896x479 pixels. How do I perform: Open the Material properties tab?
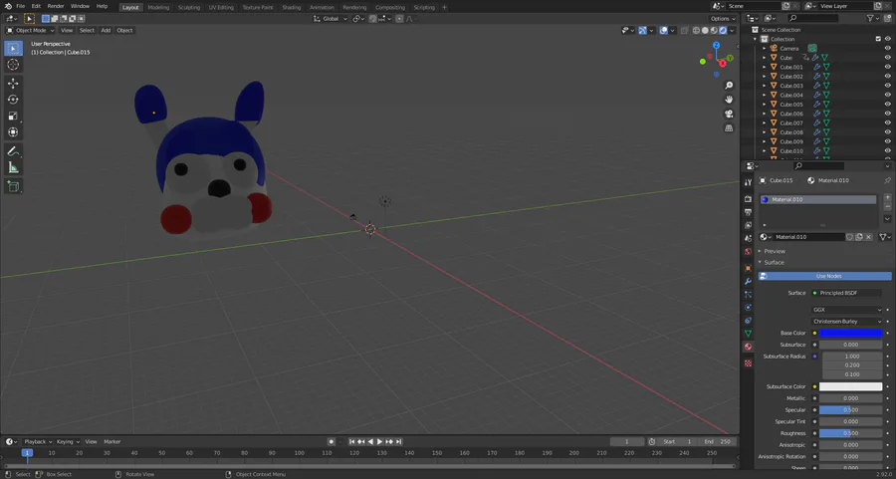pyautogui.click(x=748, y=347)
